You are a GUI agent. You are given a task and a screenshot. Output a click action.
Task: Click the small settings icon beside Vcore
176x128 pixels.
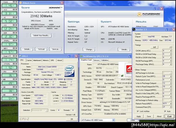click(14, 2)
